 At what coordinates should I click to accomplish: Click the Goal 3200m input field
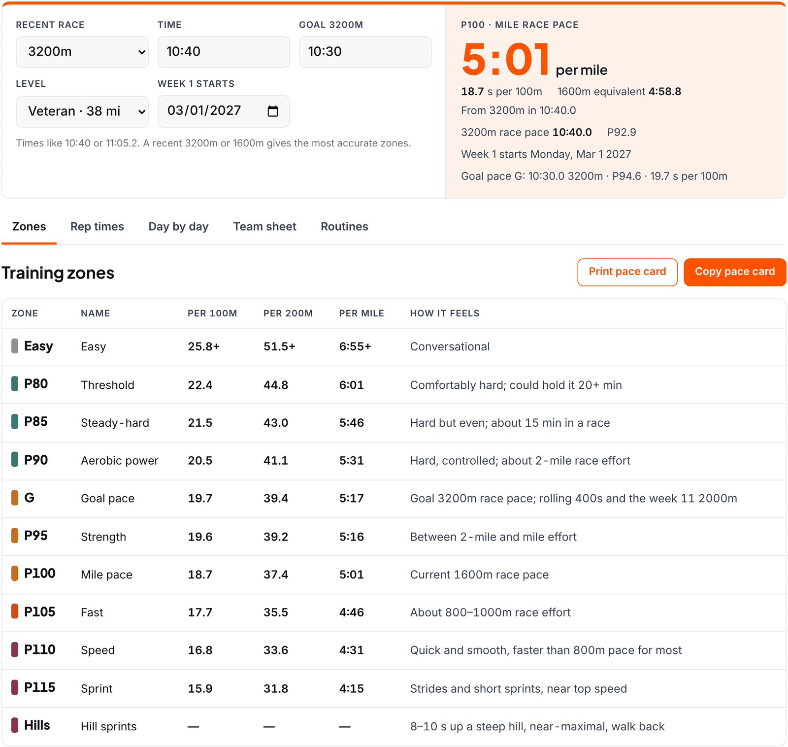click(365, 52)
